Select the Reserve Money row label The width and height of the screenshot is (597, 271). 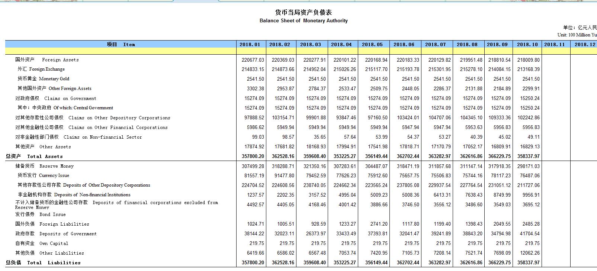44,166
